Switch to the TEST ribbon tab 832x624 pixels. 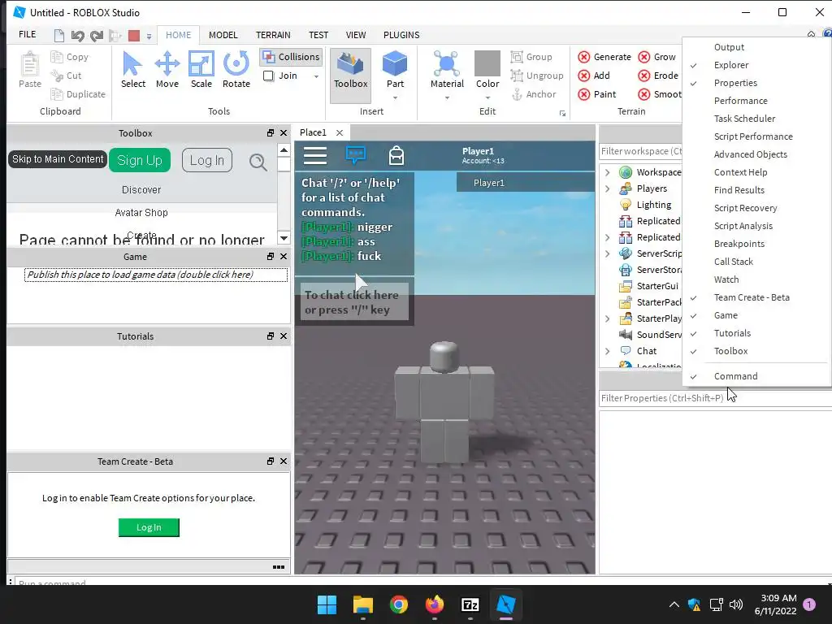click(x=318, y=35)
